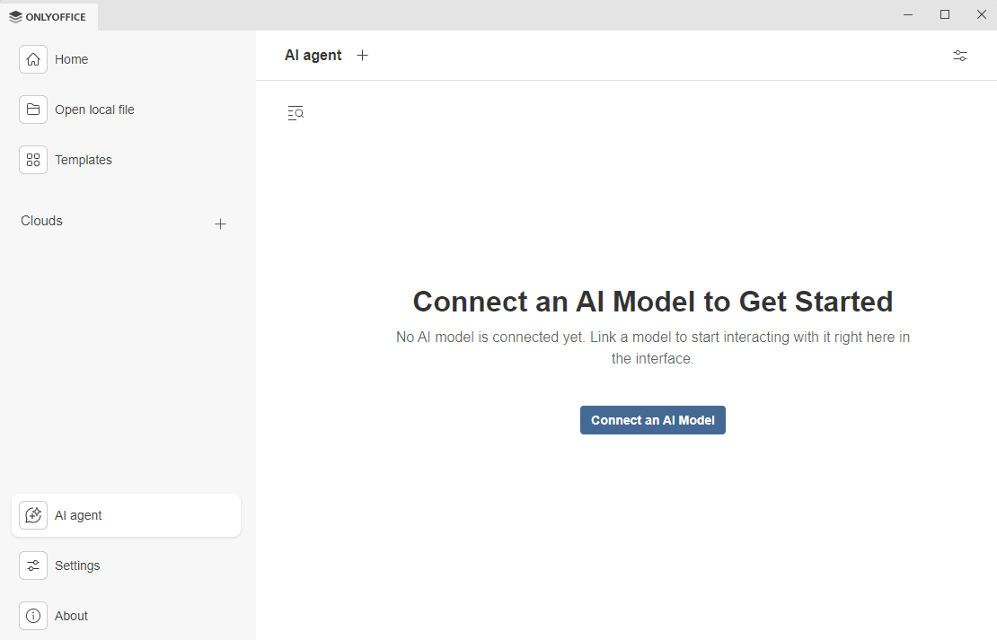The image size is (997, 640).
Task: Select Settings in the sidebar
Action: (x=77, y=565)
